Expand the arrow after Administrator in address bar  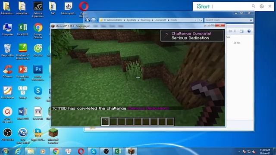[124, 20]
